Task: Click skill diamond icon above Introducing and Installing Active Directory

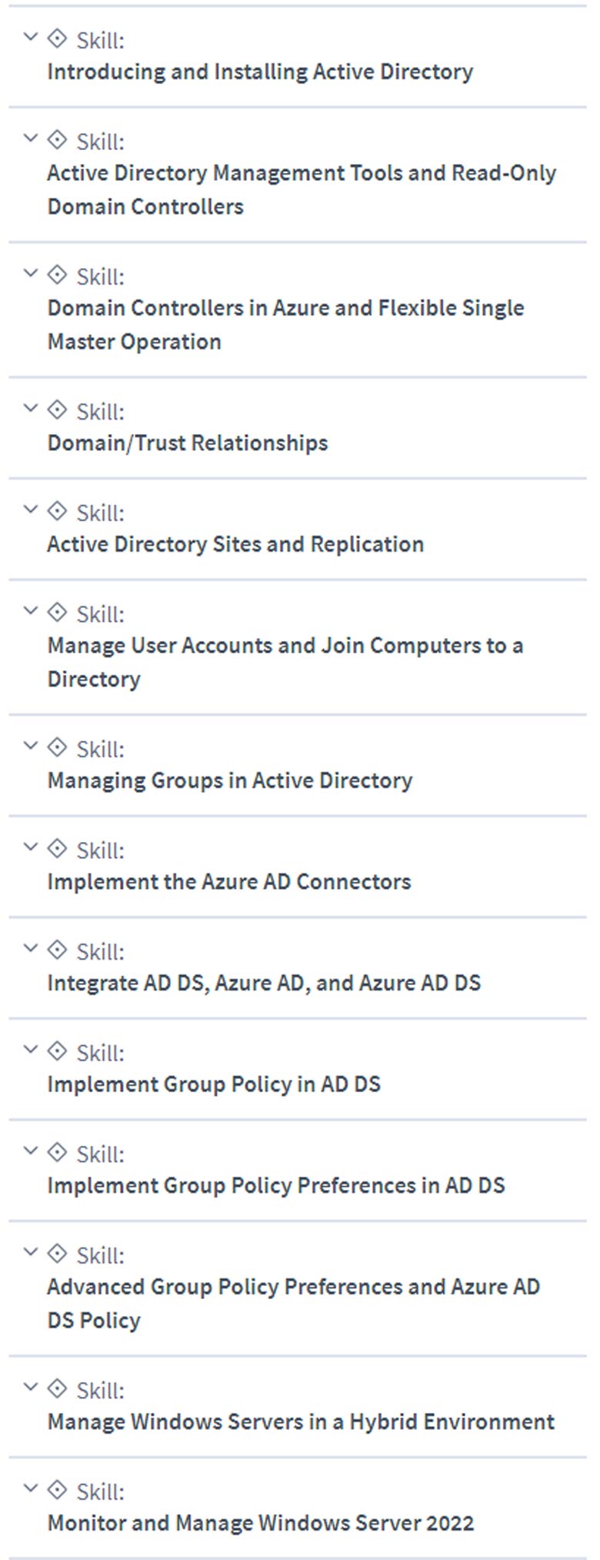Action: tap(57, 38)
